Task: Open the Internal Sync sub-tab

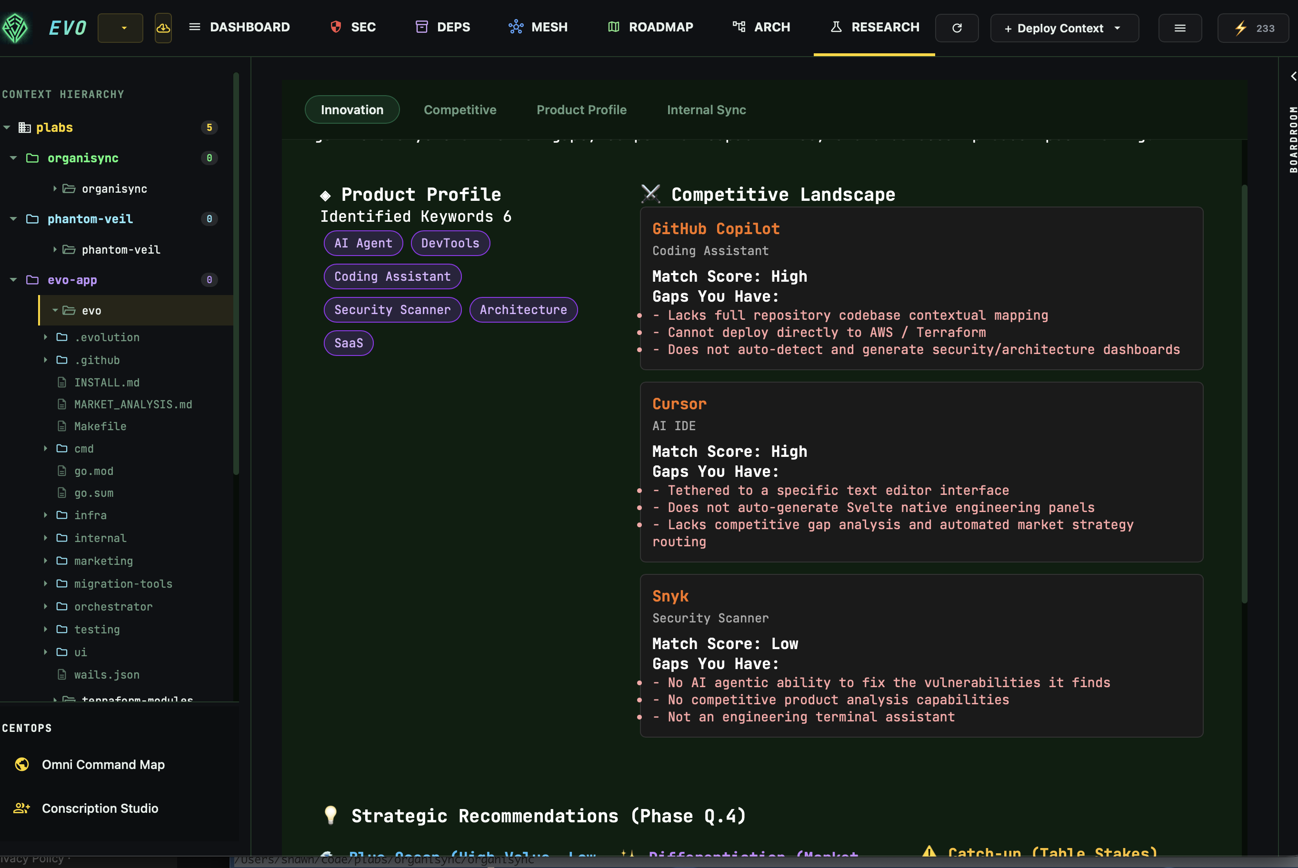Action: [x=707, y=109]
